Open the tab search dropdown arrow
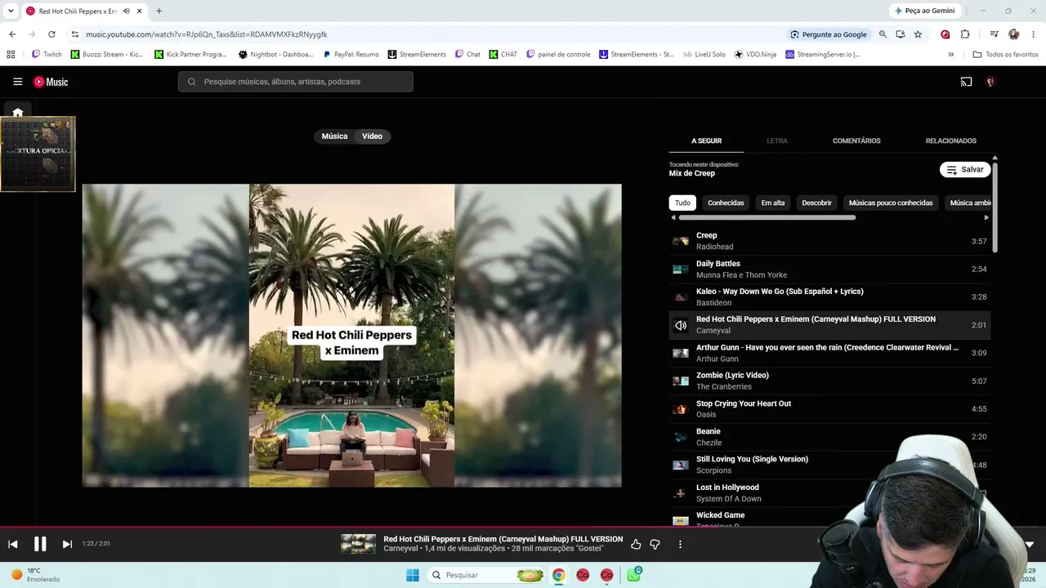Image resolution: width=1046 pixels, height=588 pixels. [11, 11]
